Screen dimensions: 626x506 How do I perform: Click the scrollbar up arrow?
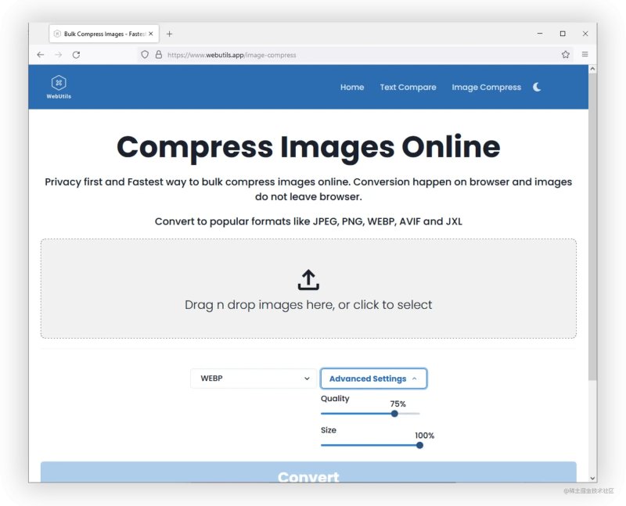pos(592,69)
